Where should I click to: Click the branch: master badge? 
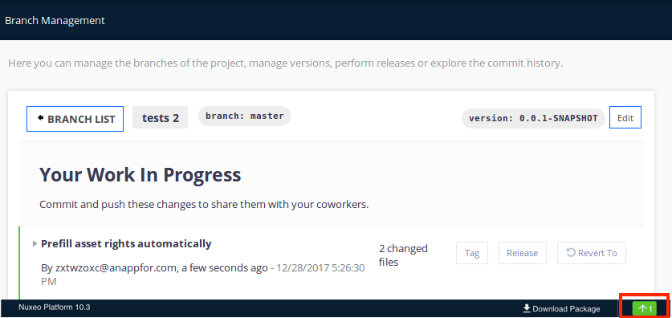tap(245, 116)
